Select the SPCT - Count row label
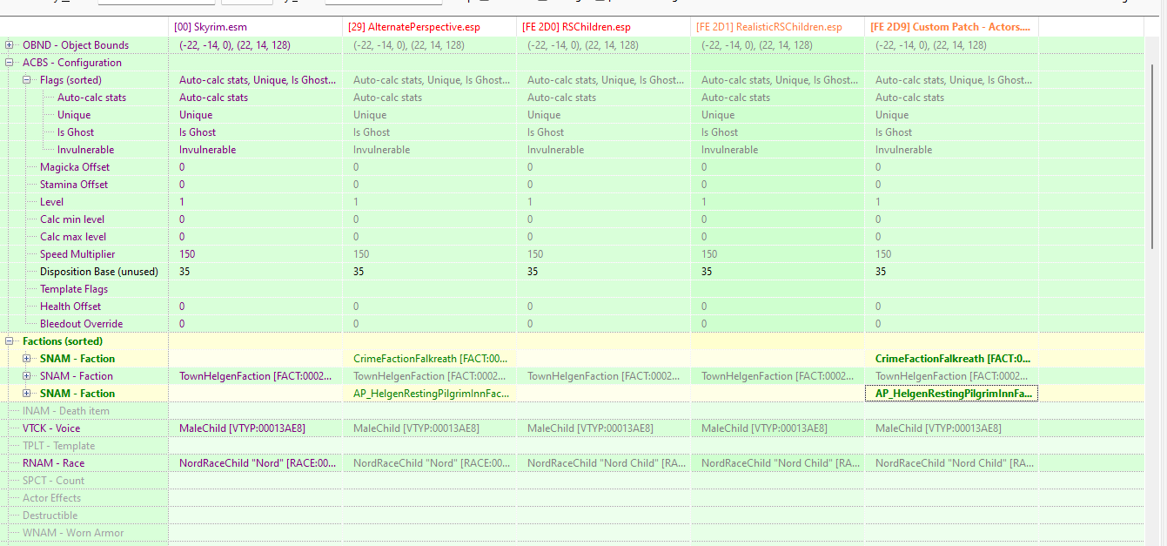1167x546 pixels. [x=54, y=481]
